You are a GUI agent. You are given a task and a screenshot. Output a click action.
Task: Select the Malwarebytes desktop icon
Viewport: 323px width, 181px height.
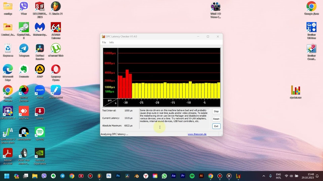pos(40,29)
